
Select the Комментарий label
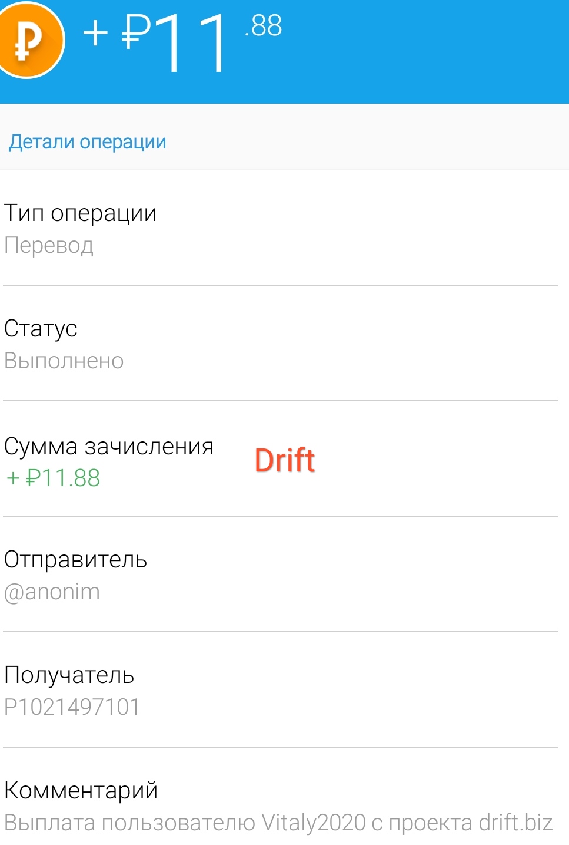81,791
